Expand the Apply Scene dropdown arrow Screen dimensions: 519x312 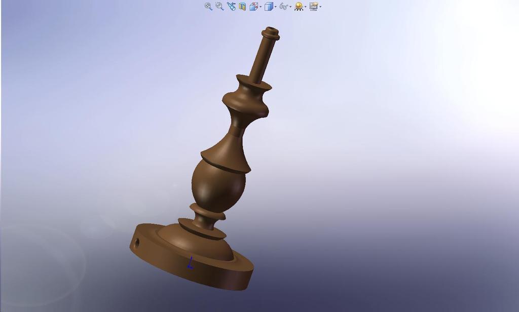pyautogui.click(x=306, y=7)
